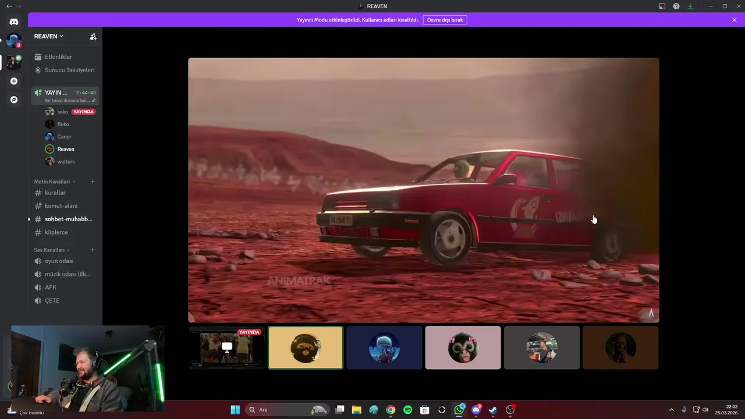Viewport: 745px width, 419px height.
Task: Select the dark brown participant tile
Action: [620, 347]
